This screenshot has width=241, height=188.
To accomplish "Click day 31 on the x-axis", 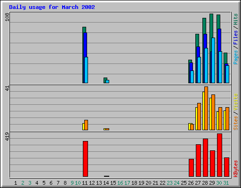I will pyautogui.click(x=226, y=183).
